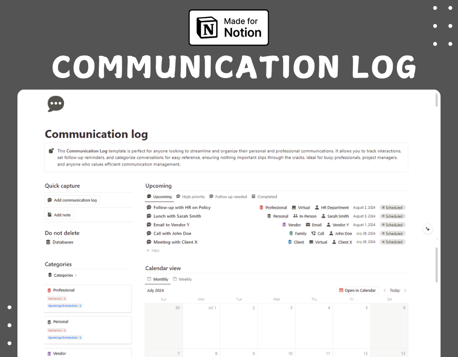458x357 pixels.
Task: Open Follow-up with HR on Policy entry
Action: (182, 208)
